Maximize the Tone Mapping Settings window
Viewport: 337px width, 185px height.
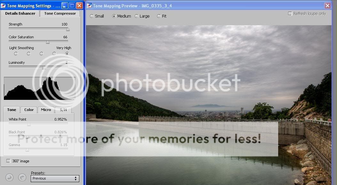tap(72, 5)
